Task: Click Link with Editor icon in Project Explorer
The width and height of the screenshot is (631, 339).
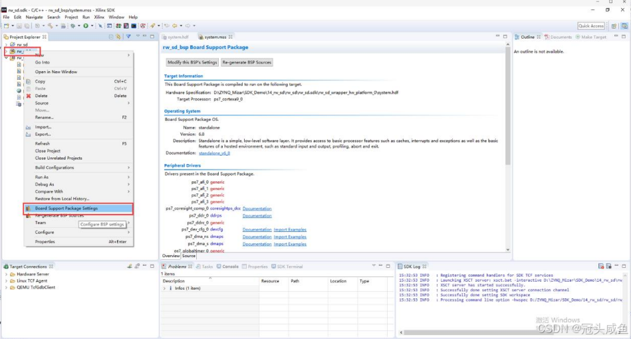Action: 119,37
